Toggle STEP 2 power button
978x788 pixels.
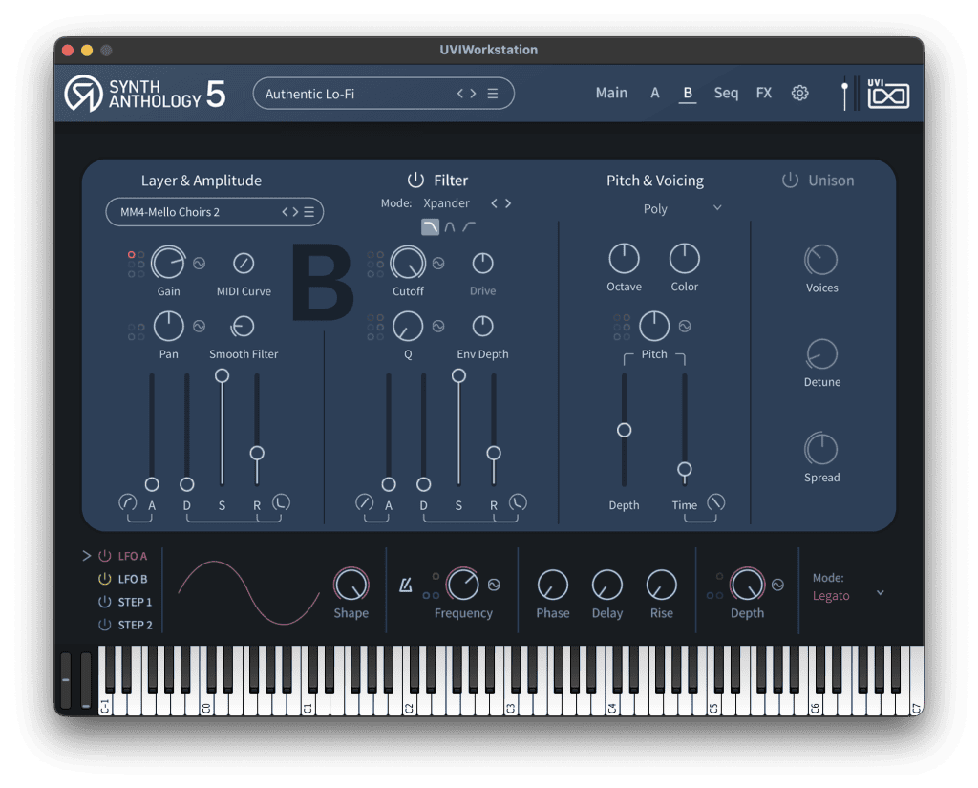tap(105, 625)
